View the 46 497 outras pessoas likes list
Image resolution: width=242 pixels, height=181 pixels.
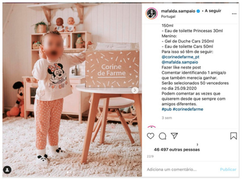pyautogui.click(x=177, y=149)
